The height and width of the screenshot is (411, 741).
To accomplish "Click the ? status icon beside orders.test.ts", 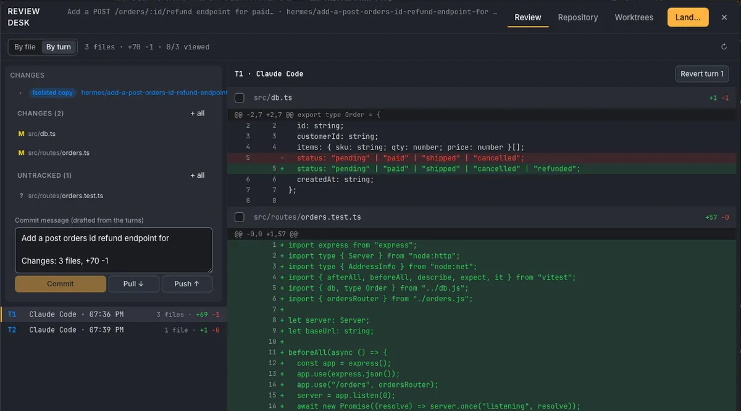I will pyautogui.click(x=22, y=196).
